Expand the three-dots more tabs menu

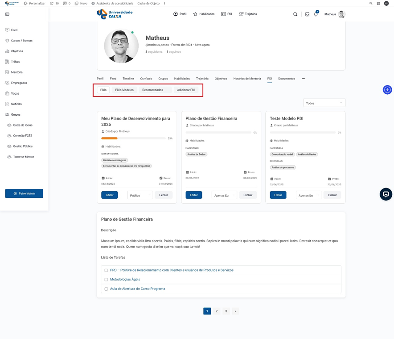tap(304, 79)
